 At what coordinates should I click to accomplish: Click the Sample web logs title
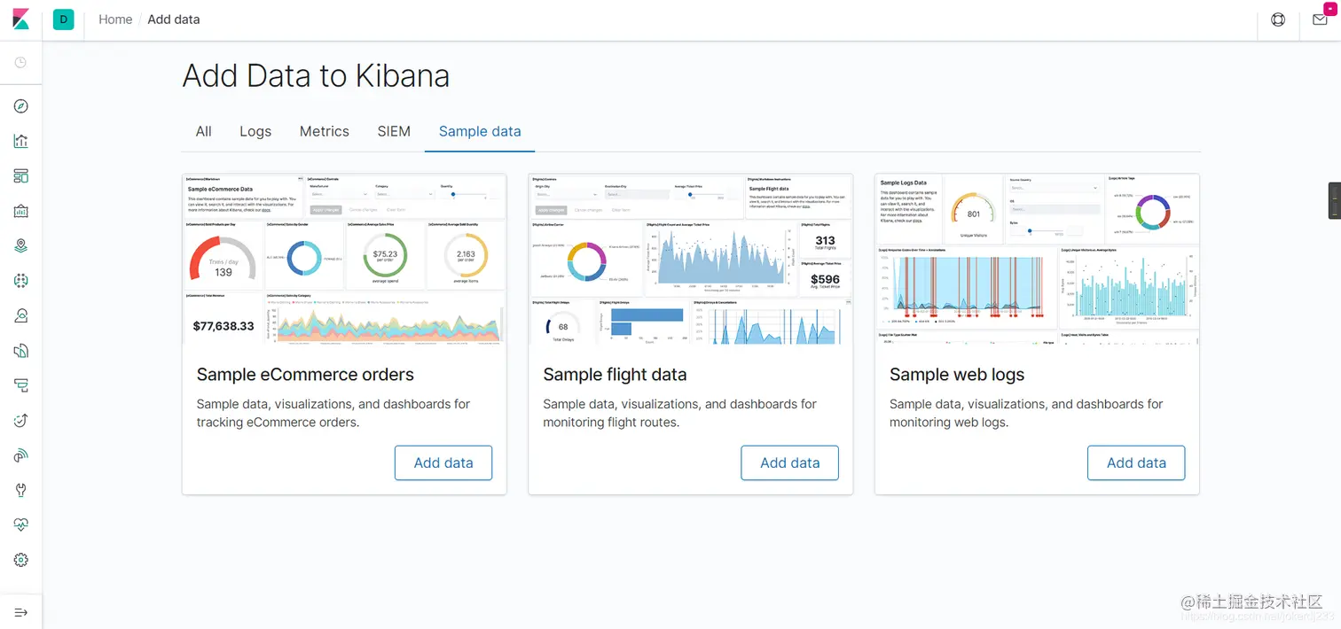(x=957, y=375)
